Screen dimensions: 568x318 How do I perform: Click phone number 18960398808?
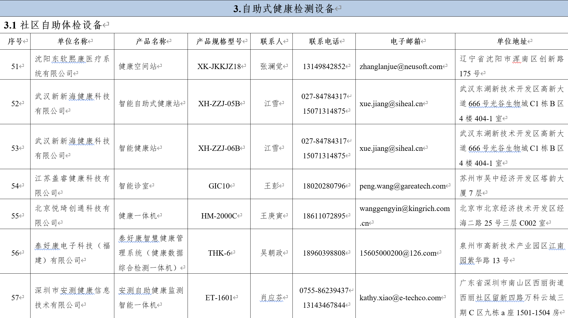[x=324, y=253]
